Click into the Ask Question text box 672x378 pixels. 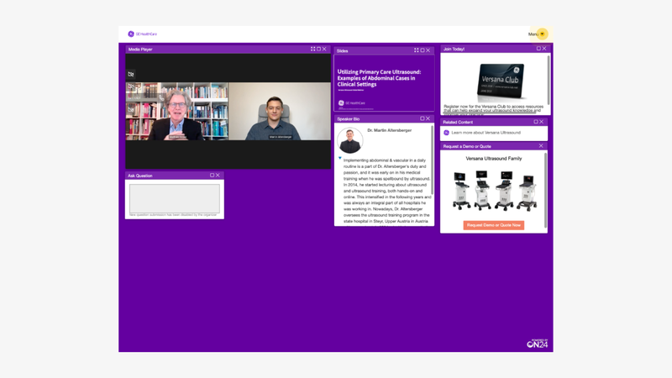pyautogui.click(x=175, y=198)
